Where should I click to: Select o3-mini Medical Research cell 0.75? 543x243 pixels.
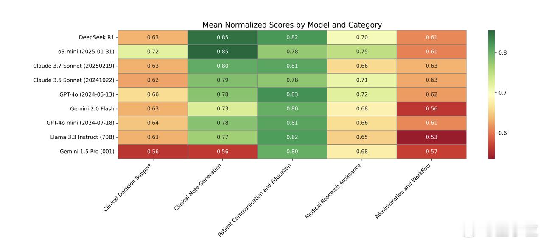(362, 52)
